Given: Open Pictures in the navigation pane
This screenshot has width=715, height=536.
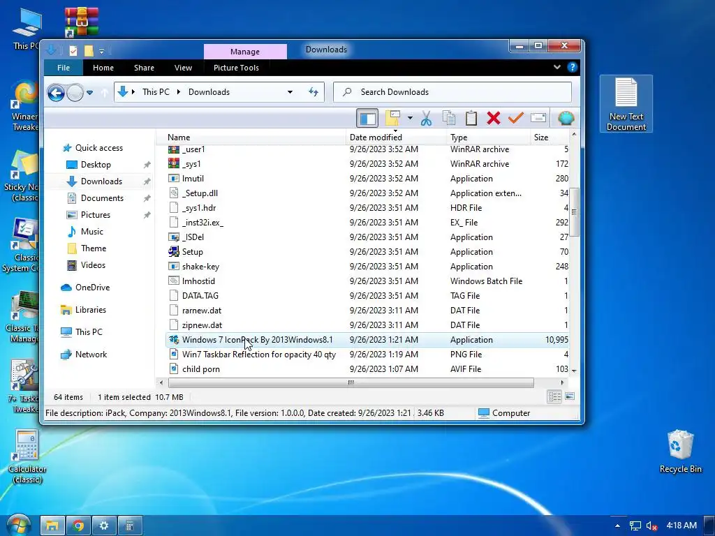Looking at the screenshot, I should click(x=95, y=215).
